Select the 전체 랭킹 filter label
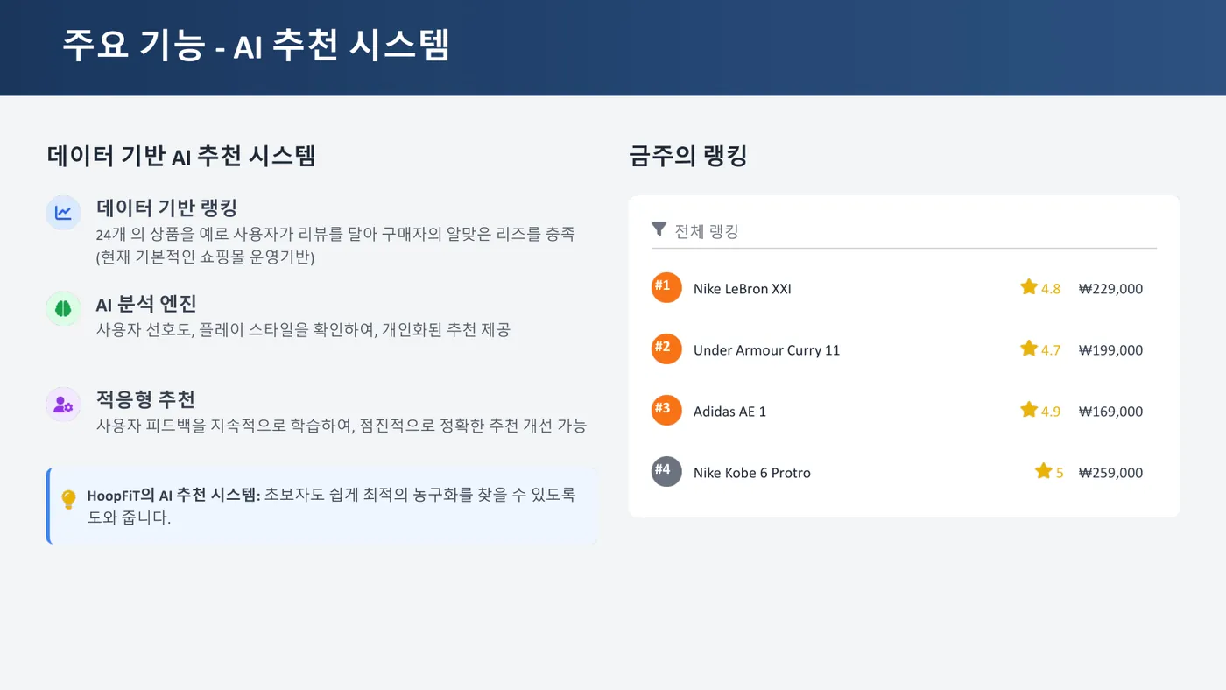Image resolution: width=1226 pixels, height=690 pixels. [707, 231]
